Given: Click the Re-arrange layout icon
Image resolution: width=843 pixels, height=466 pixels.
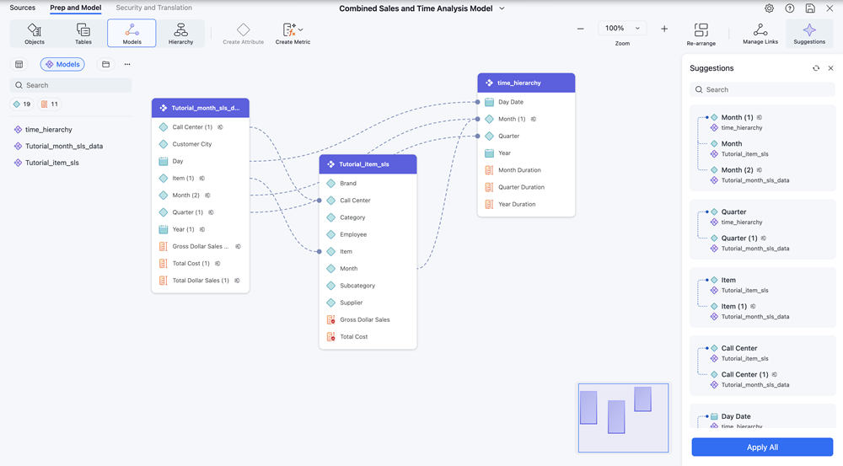Looking at the screenshot, I should click(x=701, y=30).
